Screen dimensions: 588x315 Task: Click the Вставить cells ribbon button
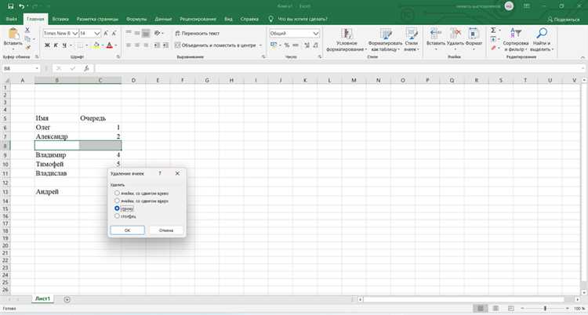[x=436, y=39]
